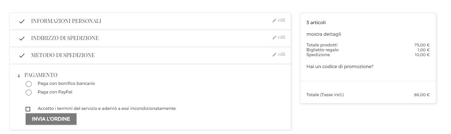Click the '3 articoli' cart summary heading
Screen dimensions: 451x134
point(316,23)
